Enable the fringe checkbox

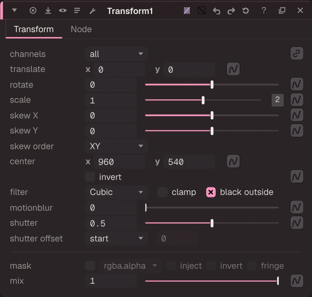(x=252, y=266)
